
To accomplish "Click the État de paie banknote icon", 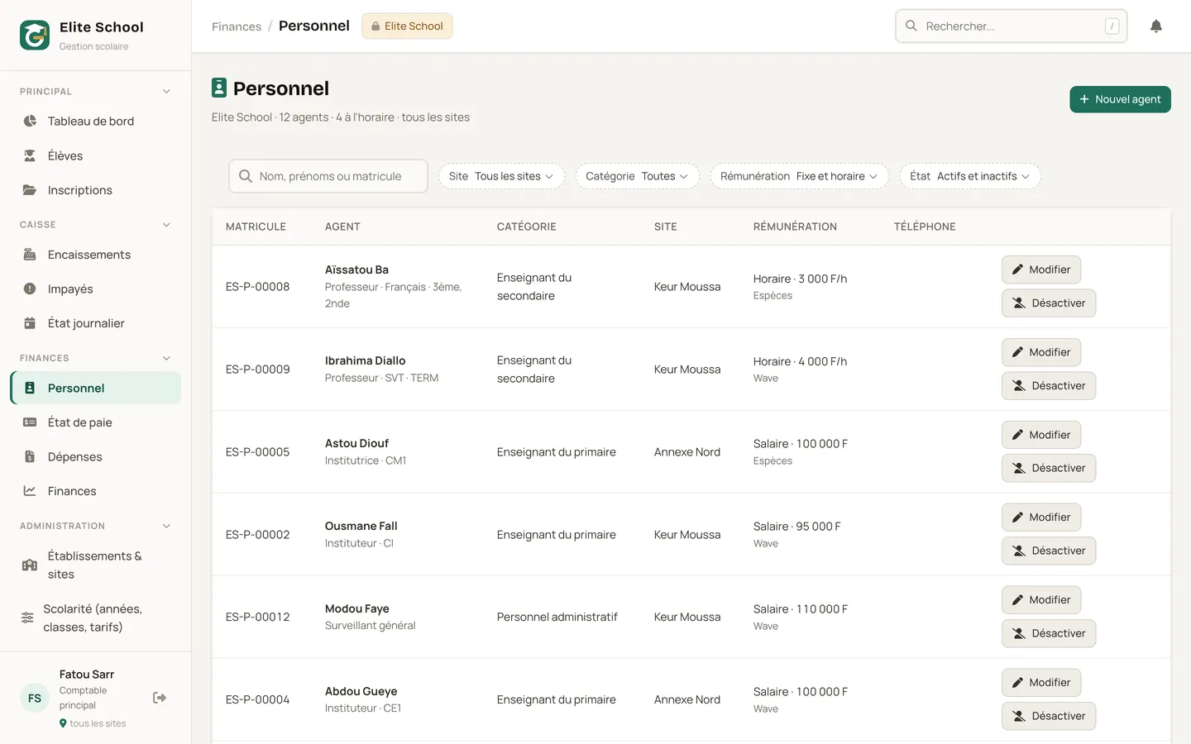I will click(30, 422).
